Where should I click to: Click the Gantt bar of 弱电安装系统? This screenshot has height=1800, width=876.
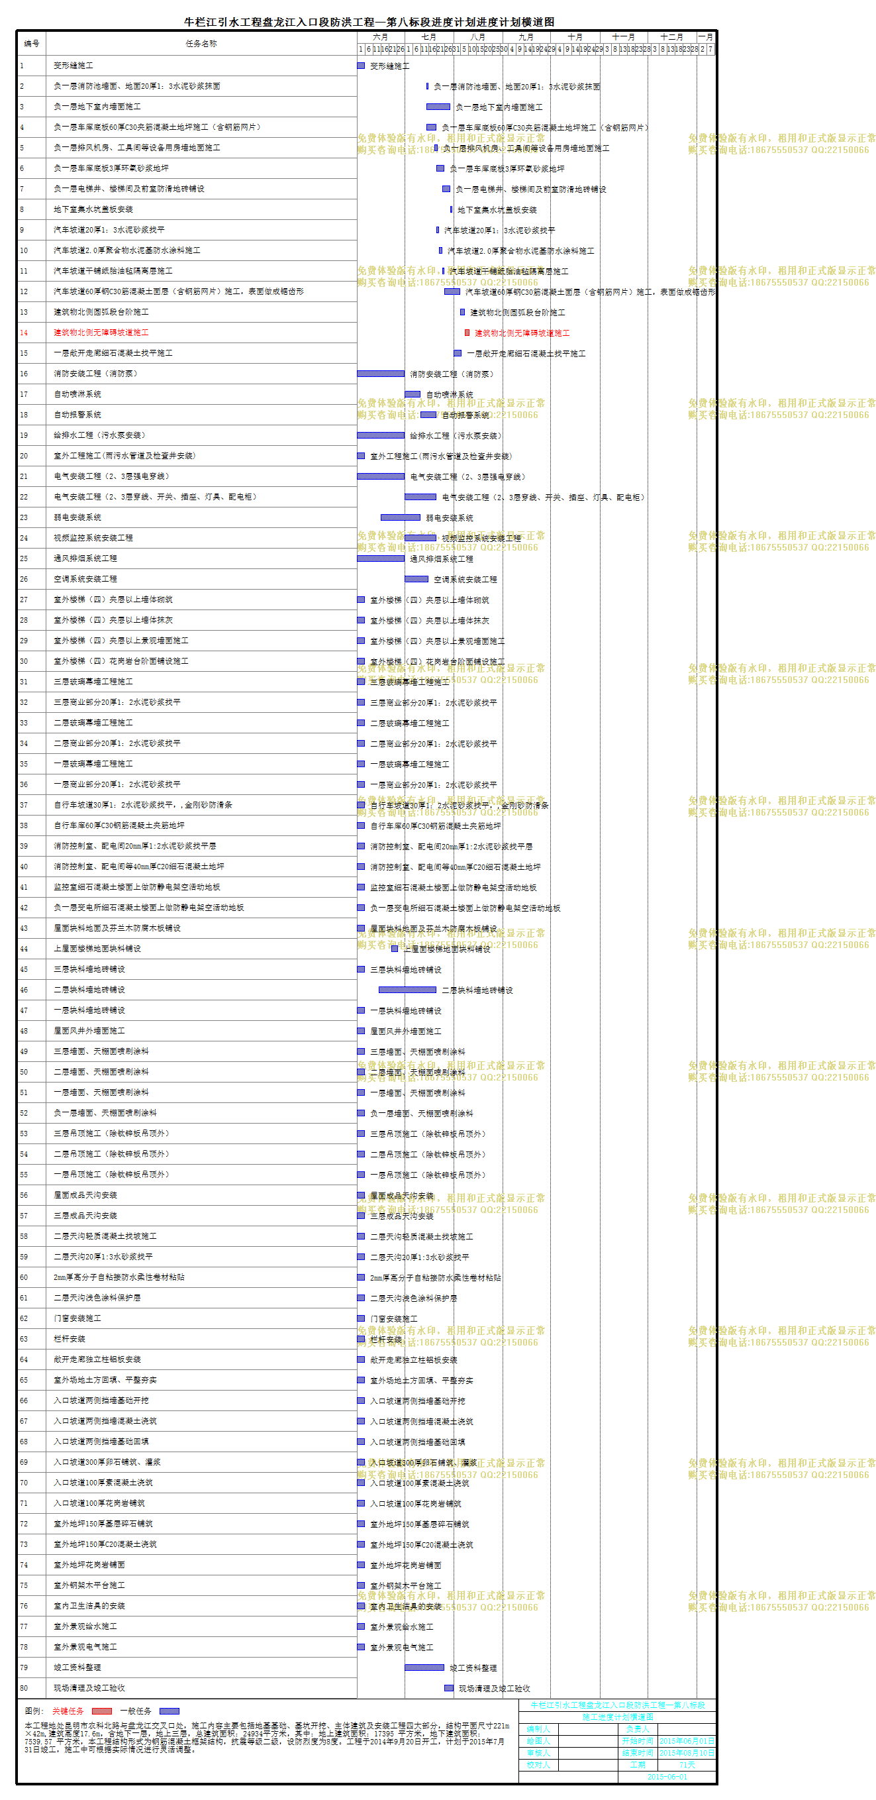pyautogui.click(x=401, y=517)
